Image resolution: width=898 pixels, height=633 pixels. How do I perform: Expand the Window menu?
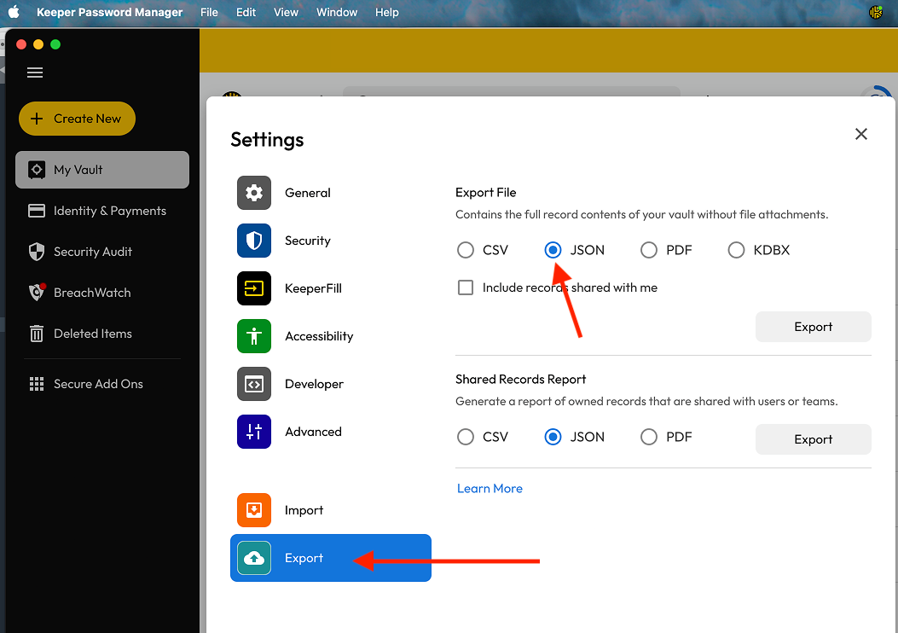click(336, 12)
